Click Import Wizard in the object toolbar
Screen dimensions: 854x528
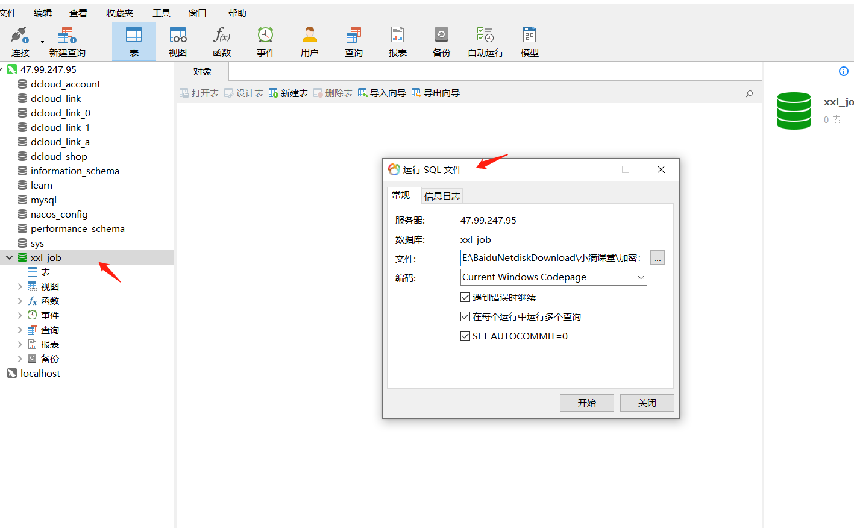point(382,93)
